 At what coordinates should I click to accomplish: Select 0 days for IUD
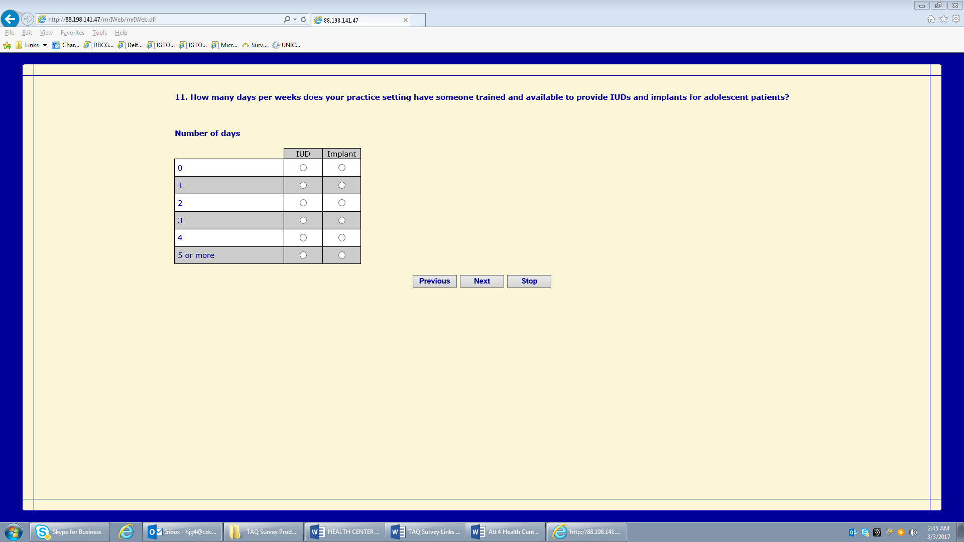303,168
